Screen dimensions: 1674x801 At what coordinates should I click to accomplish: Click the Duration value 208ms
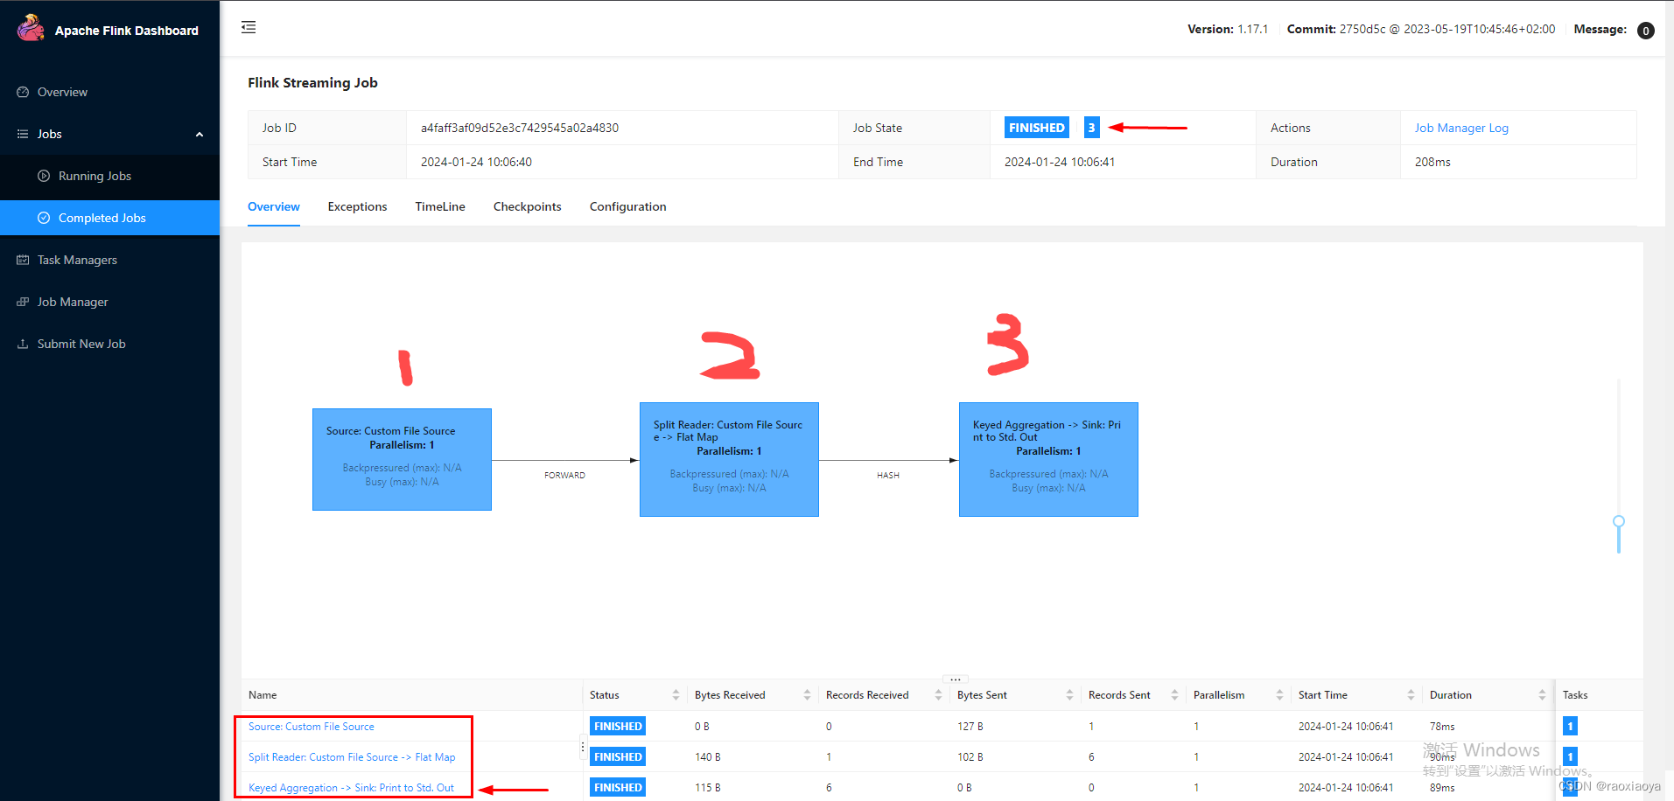pos(1432,162)
